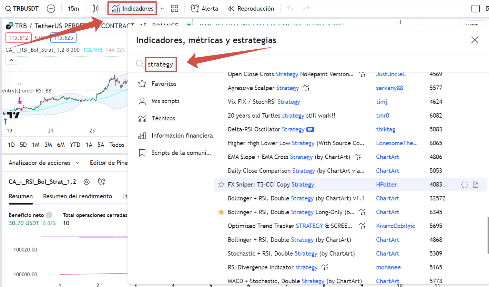Screen dimensions: 489x287
Task: Set chart range to YTD
Action: (x=75, y=145)
